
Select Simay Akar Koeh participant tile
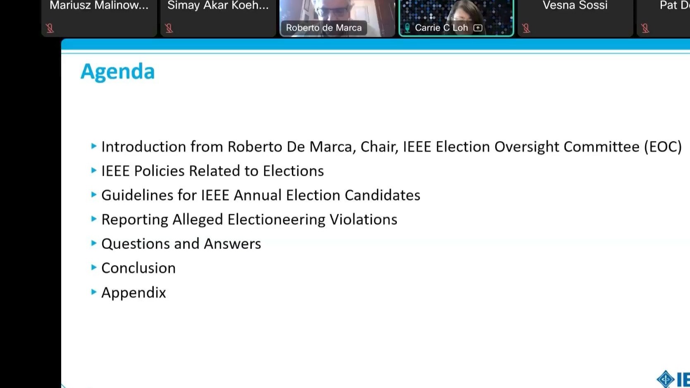coord(218,18)
